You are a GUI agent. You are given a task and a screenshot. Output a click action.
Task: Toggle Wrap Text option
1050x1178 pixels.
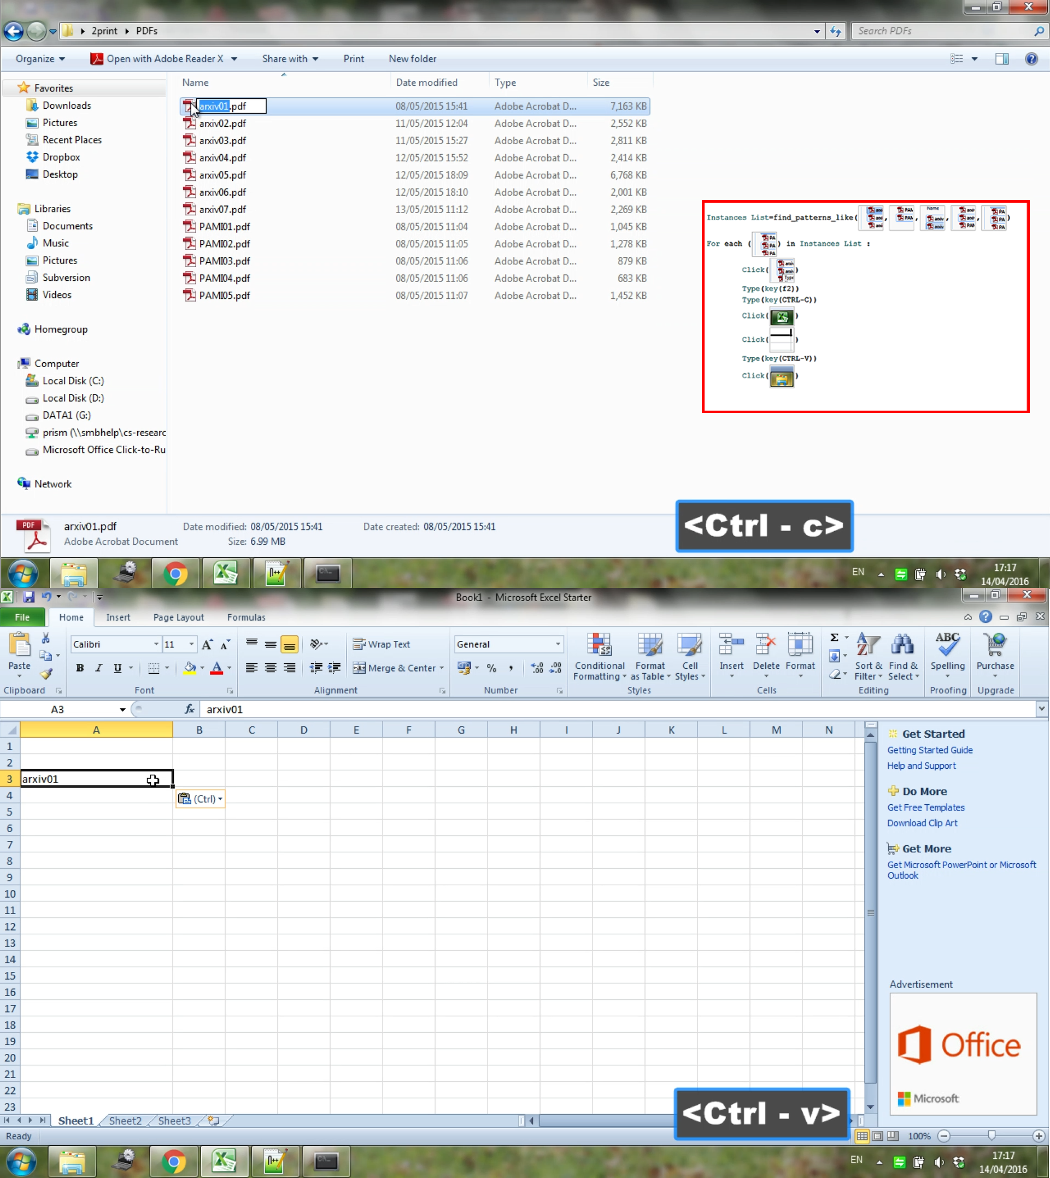tap(382, 644)
